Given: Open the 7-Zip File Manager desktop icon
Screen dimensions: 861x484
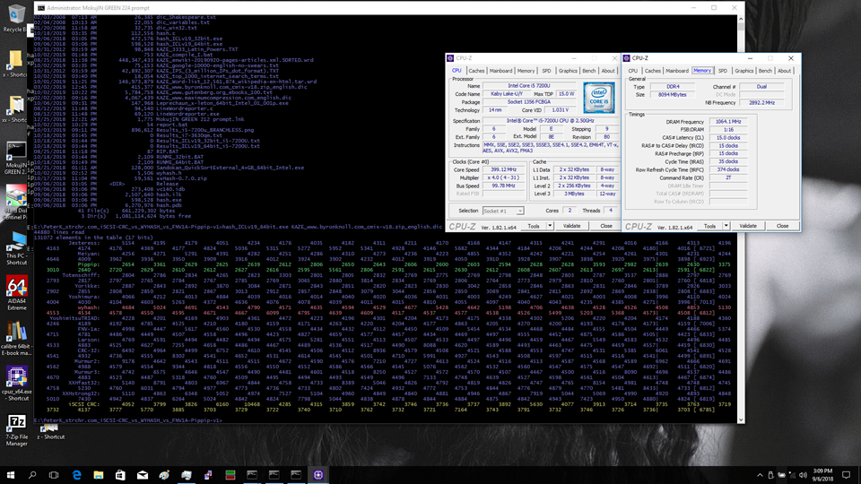Looking at the screenshot, I should point(16,429).
